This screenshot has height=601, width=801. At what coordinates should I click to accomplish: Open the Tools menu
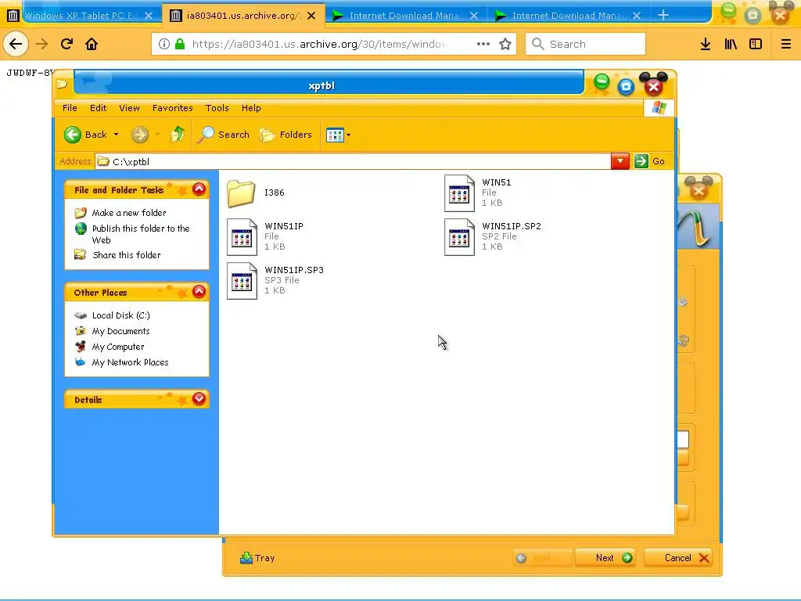tap(217, 108)
